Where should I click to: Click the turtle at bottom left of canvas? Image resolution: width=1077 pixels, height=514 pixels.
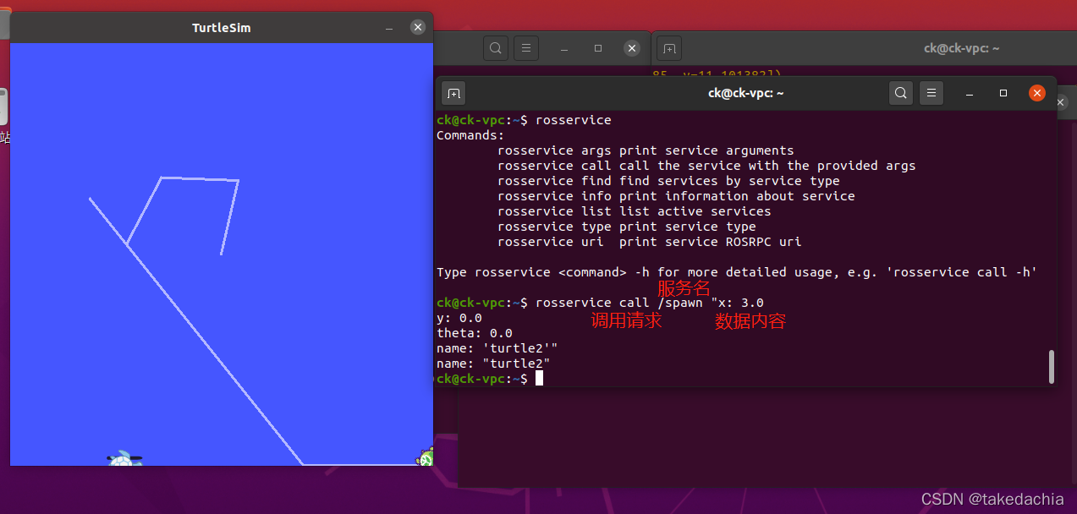click(x=125, y=459)
